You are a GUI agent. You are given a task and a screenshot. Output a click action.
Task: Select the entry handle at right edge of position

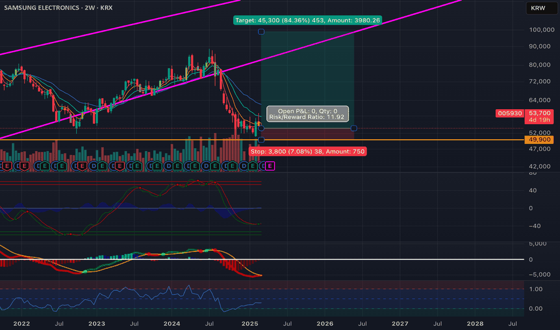pyautogui.click(x=354, y=128)
